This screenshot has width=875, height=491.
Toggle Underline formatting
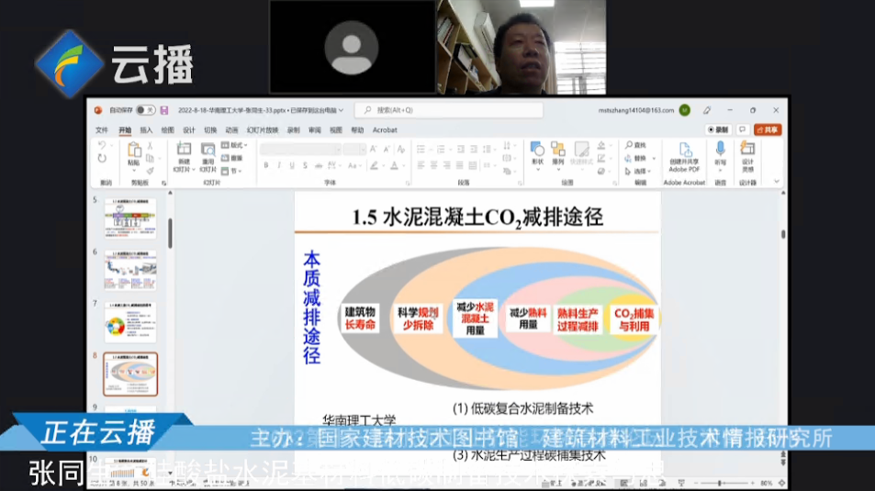click(x=292, y=166)
